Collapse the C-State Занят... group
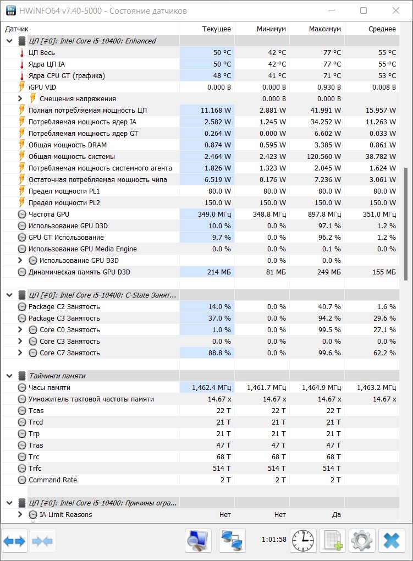Screen dimensions: 413x561 click(10, 295)
